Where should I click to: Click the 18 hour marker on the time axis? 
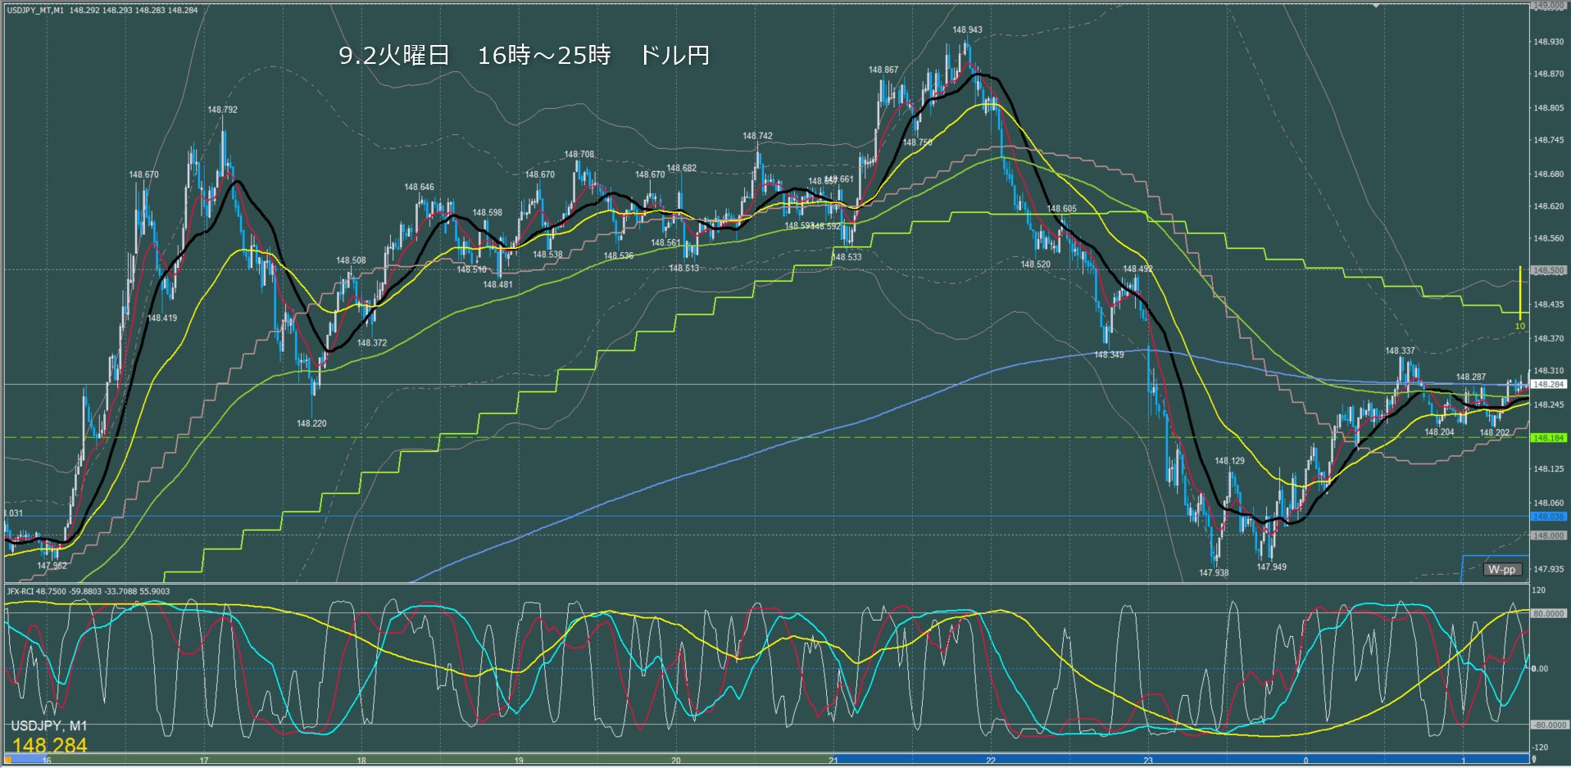(x=361, y=761)
